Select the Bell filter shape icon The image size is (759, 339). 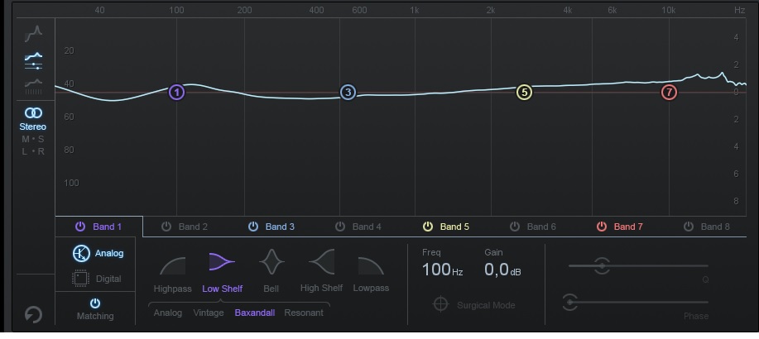tap(271, 264)
